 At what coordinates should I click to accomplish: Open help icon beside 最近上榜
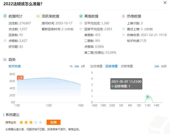[x=124, y=29]
